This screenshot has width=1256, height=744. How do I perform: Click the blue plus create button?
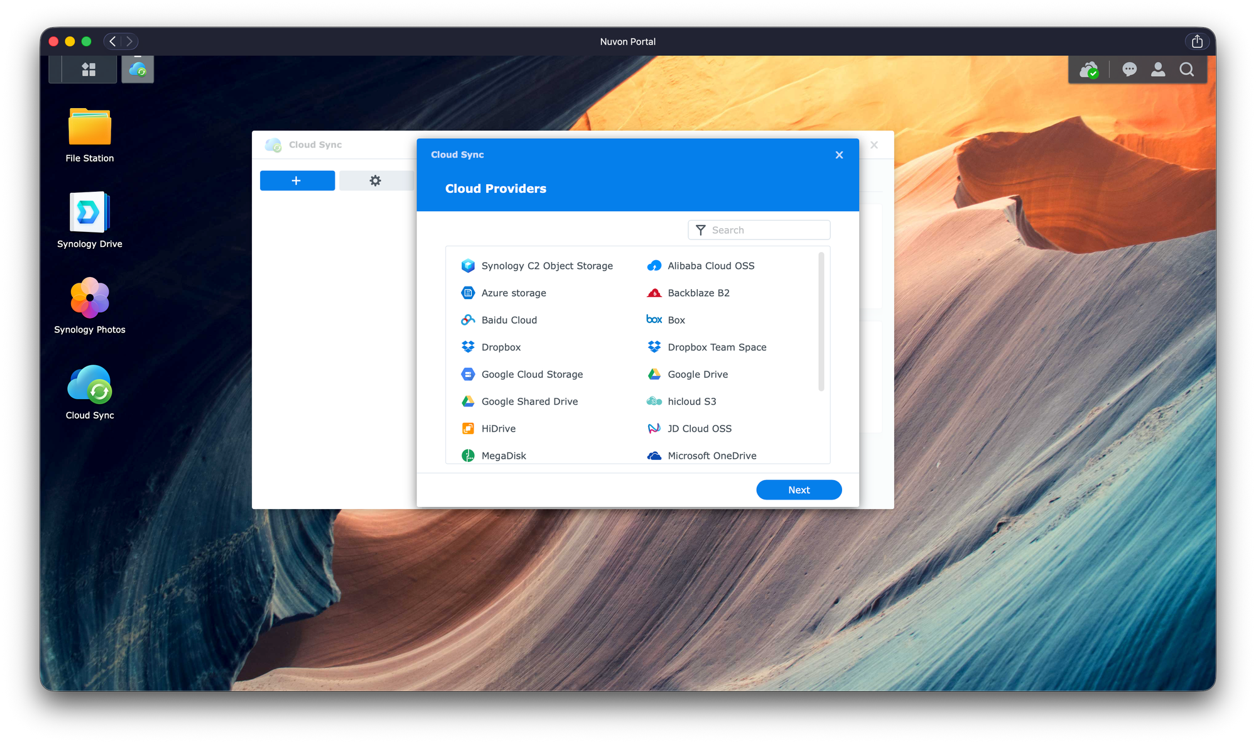(x=297, y=180)
